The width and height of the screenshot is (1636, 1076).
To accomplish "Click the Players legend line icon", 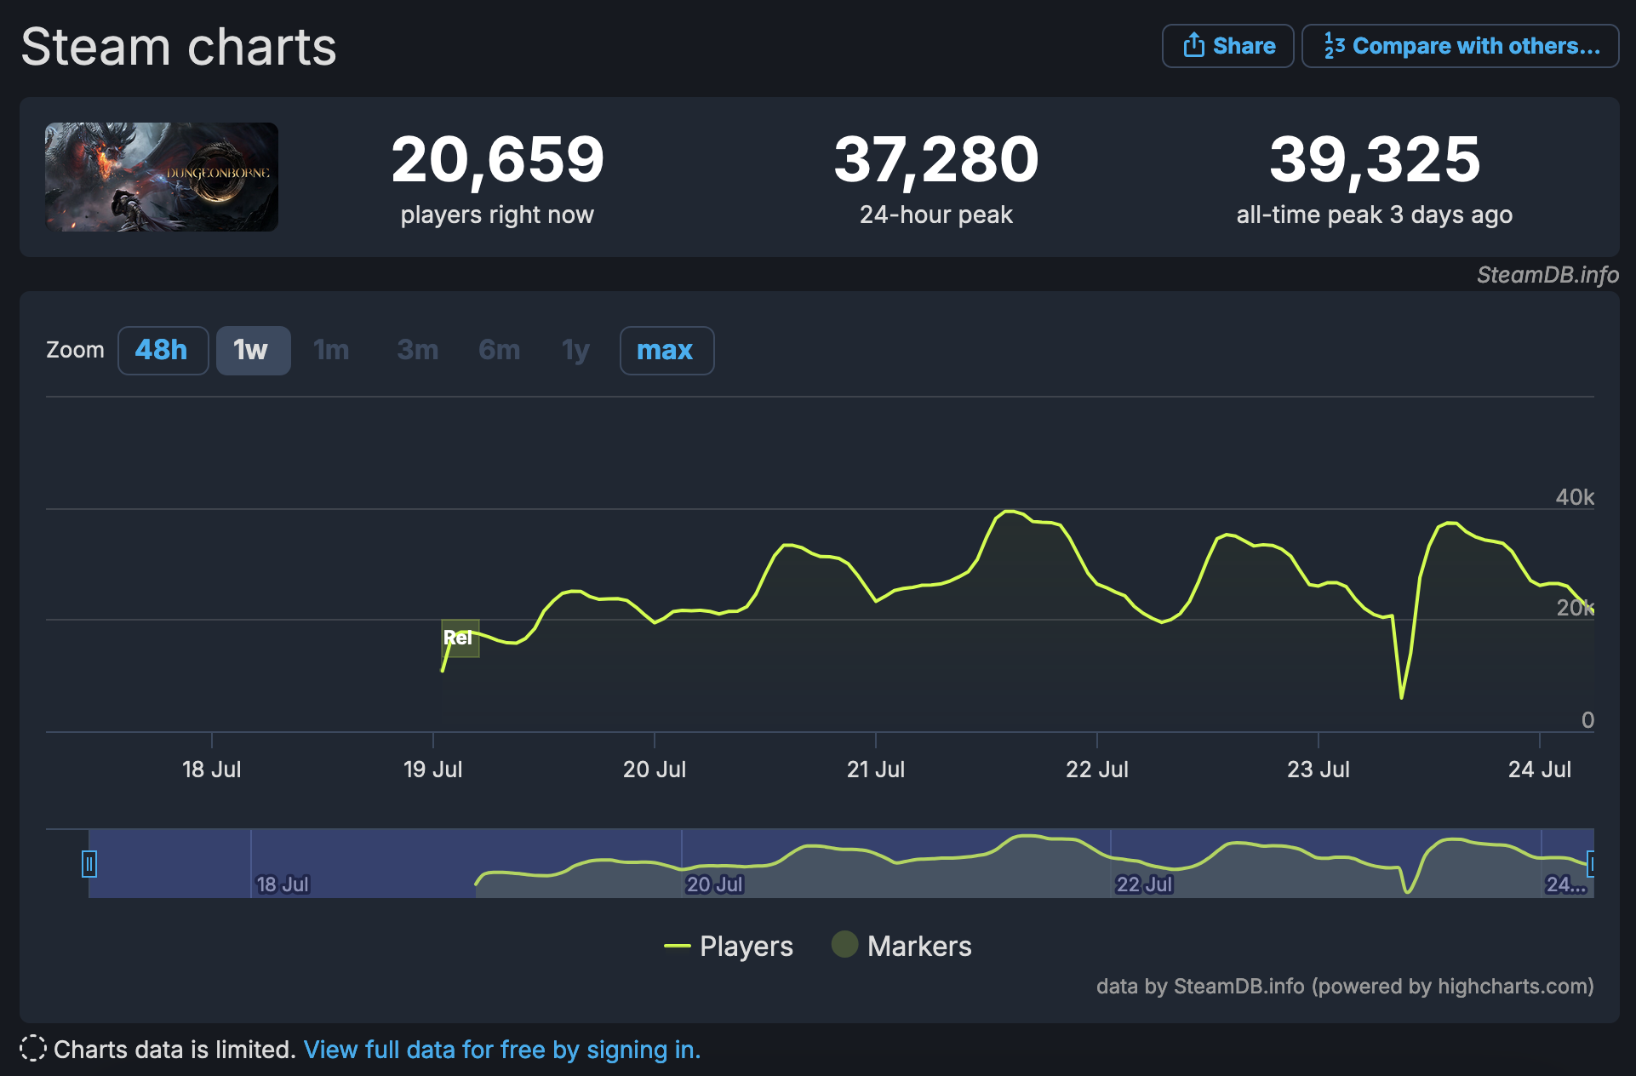I will (677, 946).
